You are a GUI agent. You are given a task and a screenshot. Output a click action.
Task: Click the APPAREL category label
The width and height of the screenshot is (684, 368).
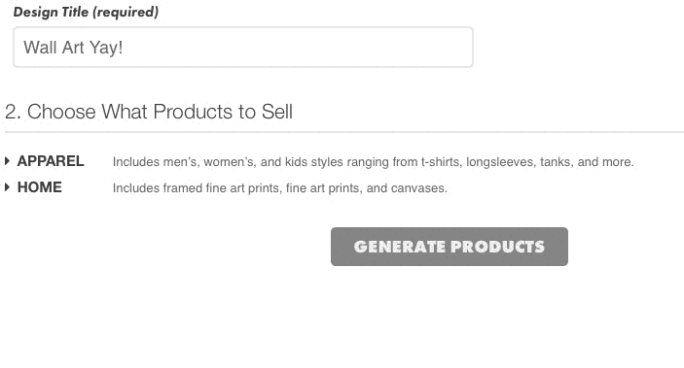pyautogui.click(x=51, y=161)
